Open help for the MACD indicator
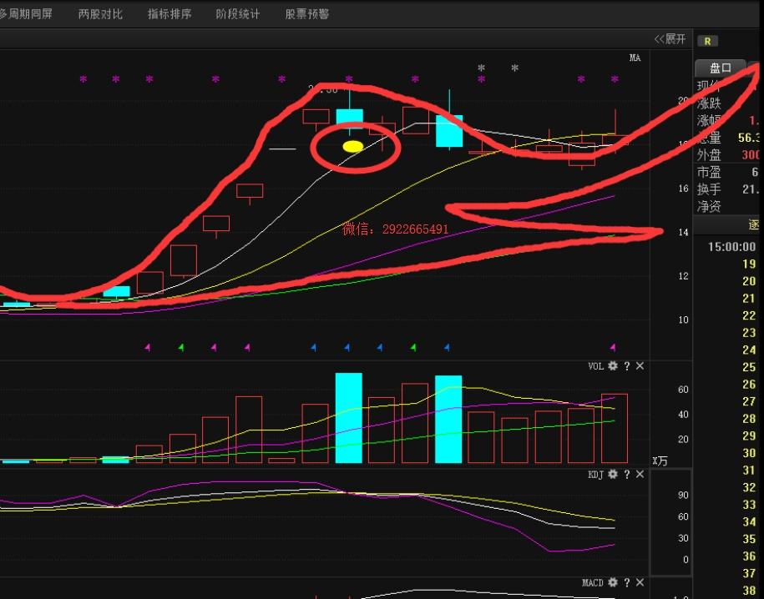The height and width of the screenshot is (599, 764). click(x=626, y=582)
